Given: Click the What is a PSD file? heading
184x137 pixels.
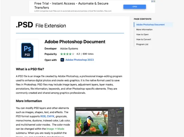Looking at the screenshot, I should point(30,69).
